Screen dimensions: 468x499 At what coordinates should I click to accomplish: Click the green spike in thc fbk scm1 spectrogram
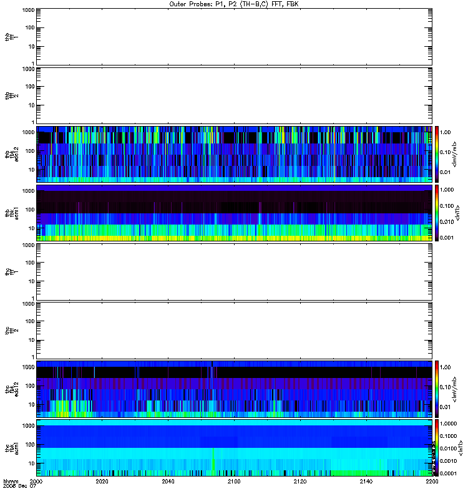click(213, 459)
